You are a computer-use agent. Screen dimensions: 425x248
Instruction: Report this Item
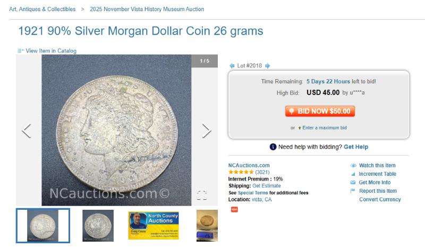[378, 191]
